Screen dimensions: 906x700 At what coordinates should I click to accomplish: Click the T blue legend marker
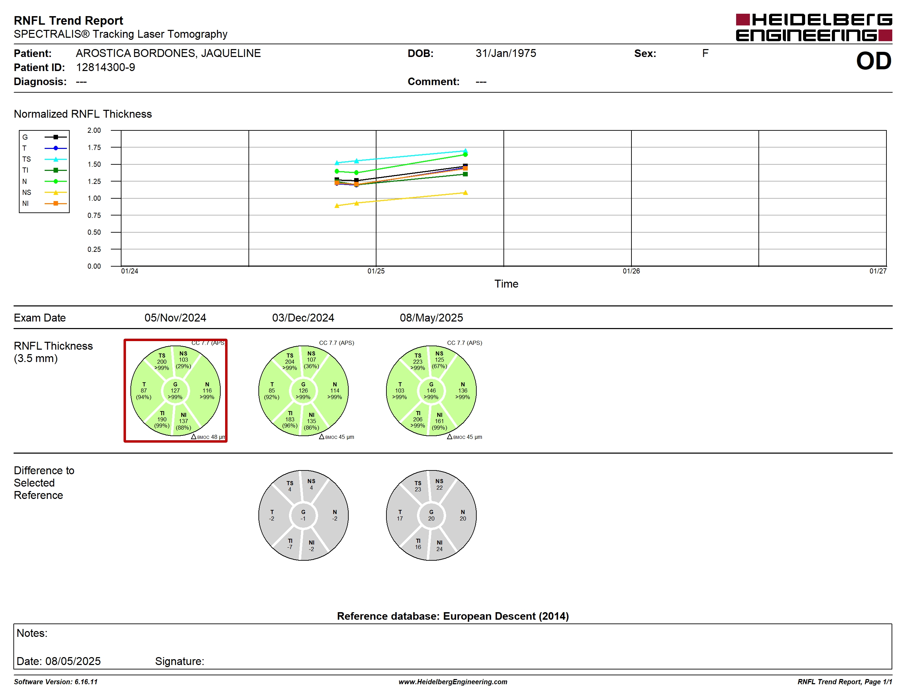click(x=56, y=148)
